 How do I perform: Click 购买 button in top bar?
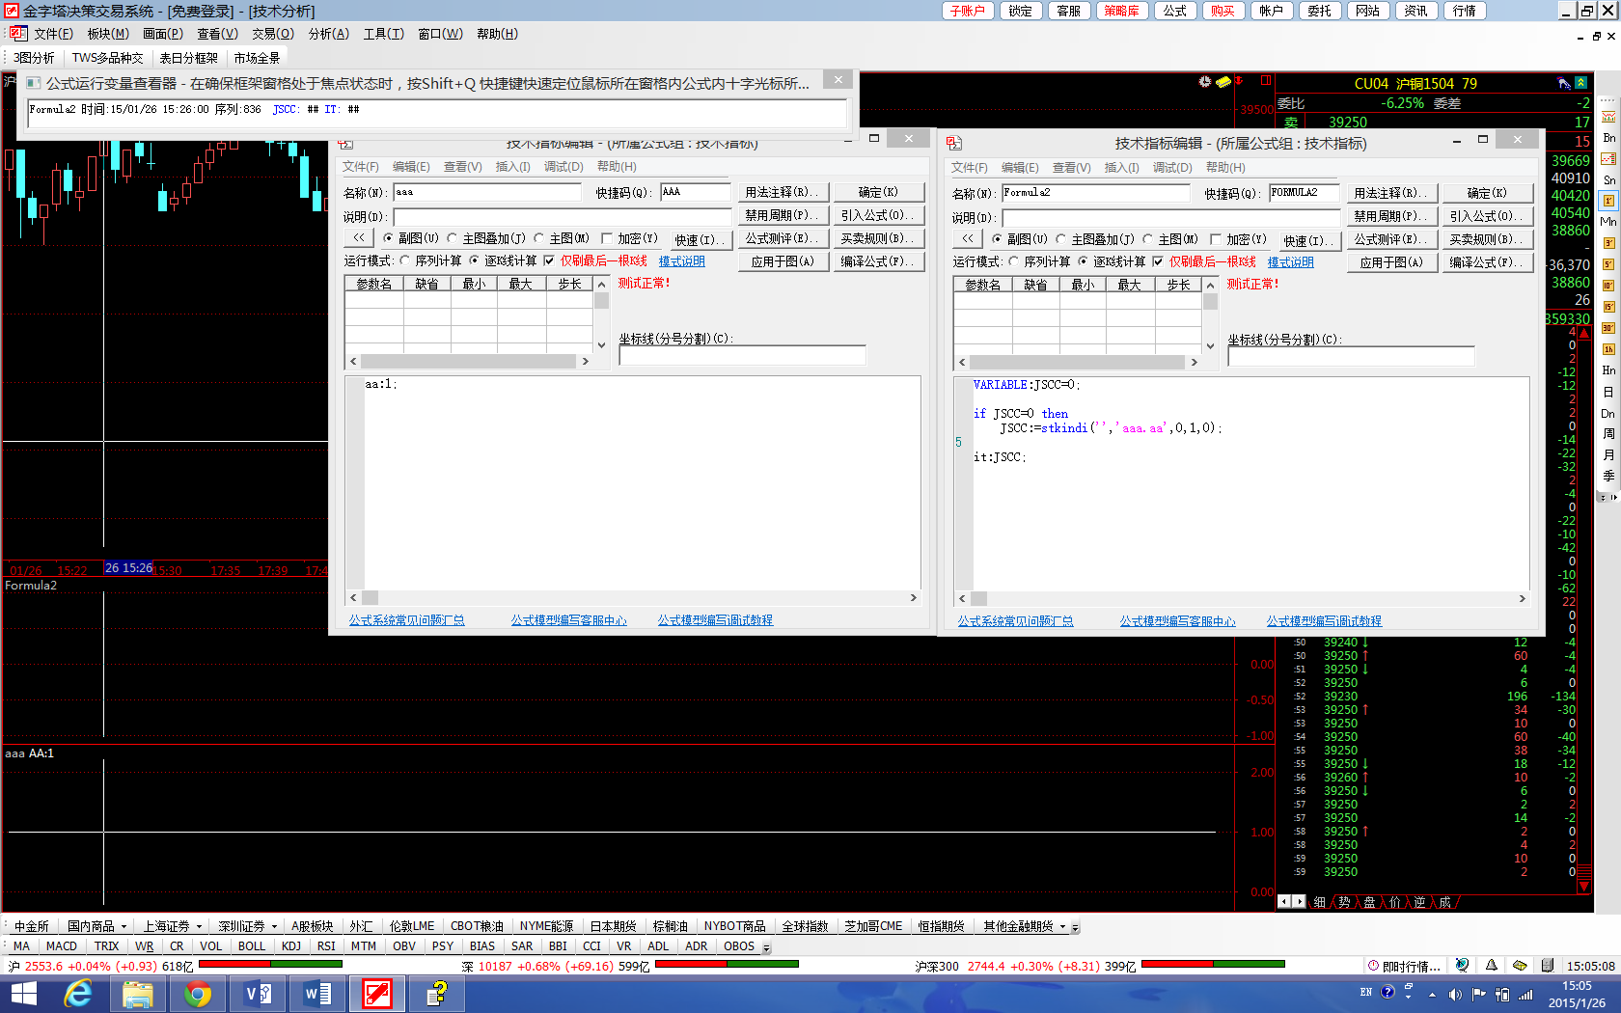(x=1223, y=11)
